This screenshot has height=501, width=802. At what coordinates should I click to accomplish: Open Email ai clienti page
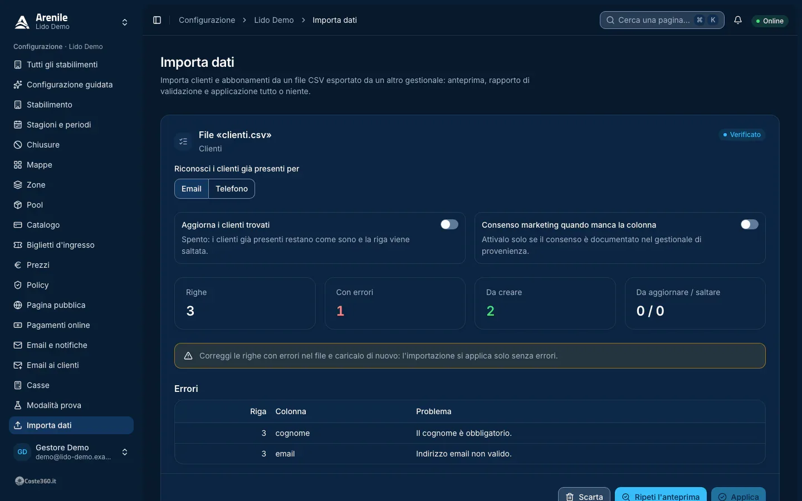point(71,365)
